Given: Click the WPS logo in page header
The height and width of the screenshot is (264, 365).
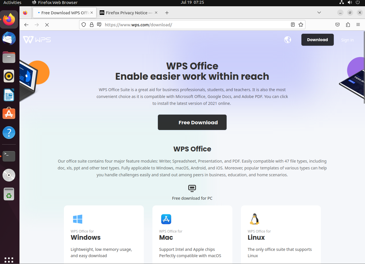Looking at the screenshot, I should pos(37,40).
